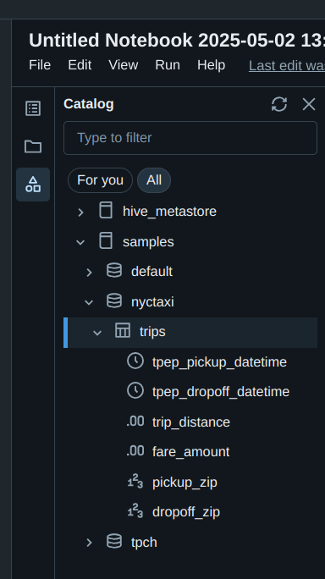This screenshot has height=579, width=325.
Task: Select the All filter pill
Action: click(154, 180)
